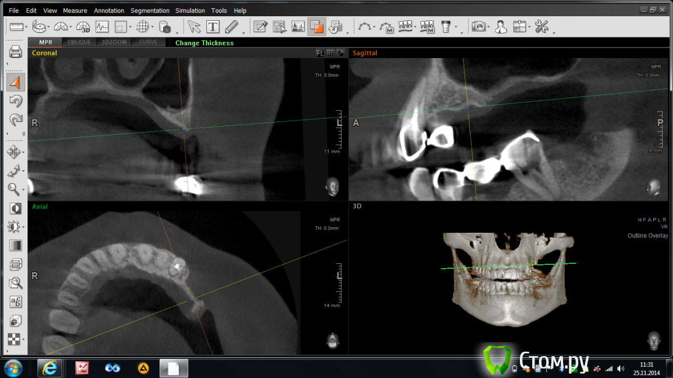Open the Segmentation menu
The height and width of the screenshot is (378, 673).
[x=150, y=11]
